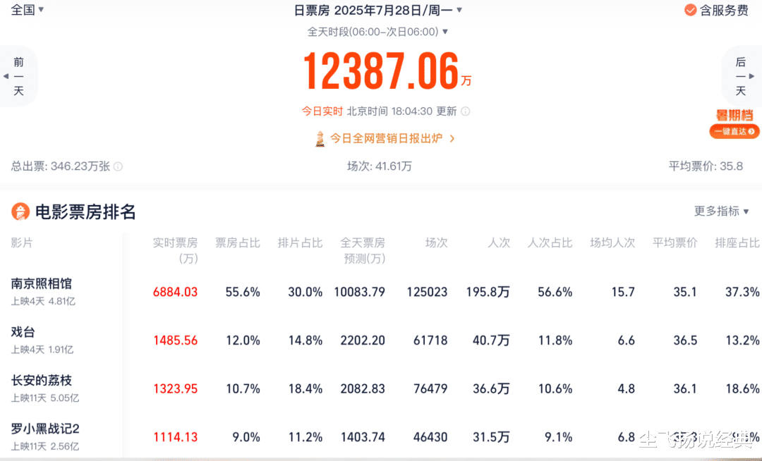Click the chevron after 今日全网营销日报出炉

click(453, 139)
